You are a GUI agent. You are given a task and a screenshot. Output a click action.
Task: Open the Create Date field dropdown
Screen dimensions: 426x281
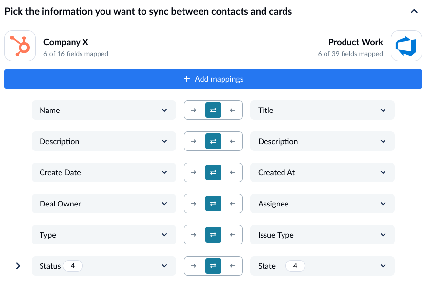click(x=104, y=172)
